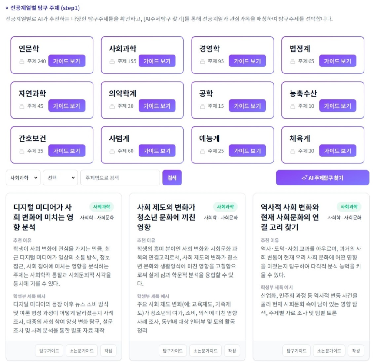
Task: Expand the 선택 subject dropdown
Action: tap(60, 178)
